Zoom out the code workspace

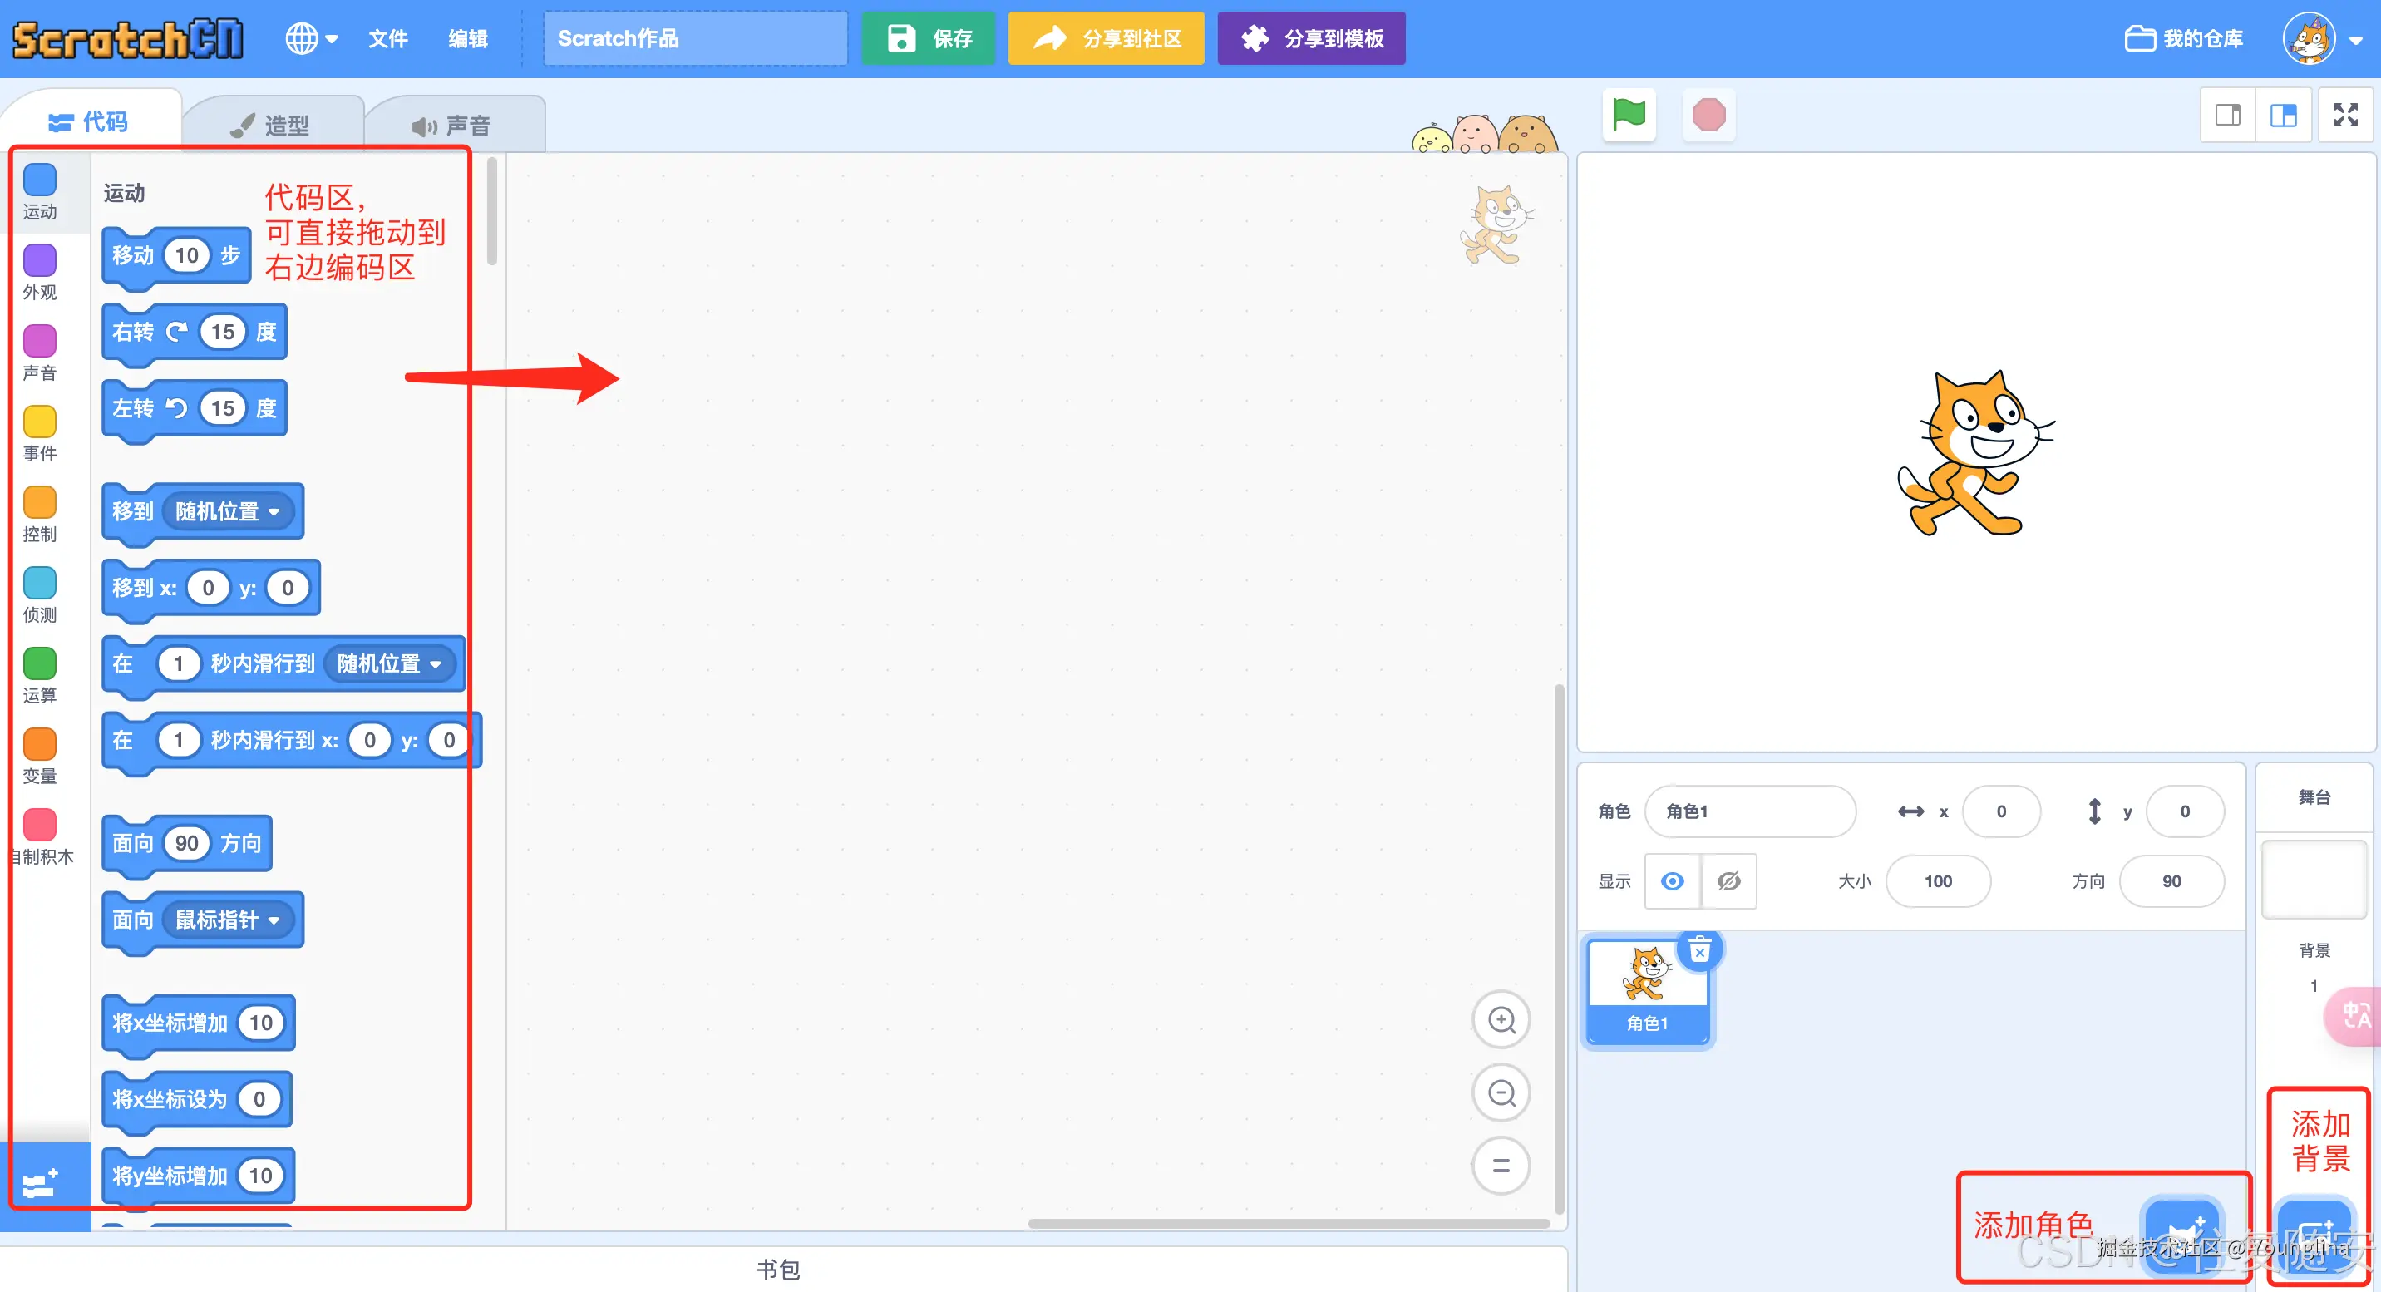coord(1501,1093)
